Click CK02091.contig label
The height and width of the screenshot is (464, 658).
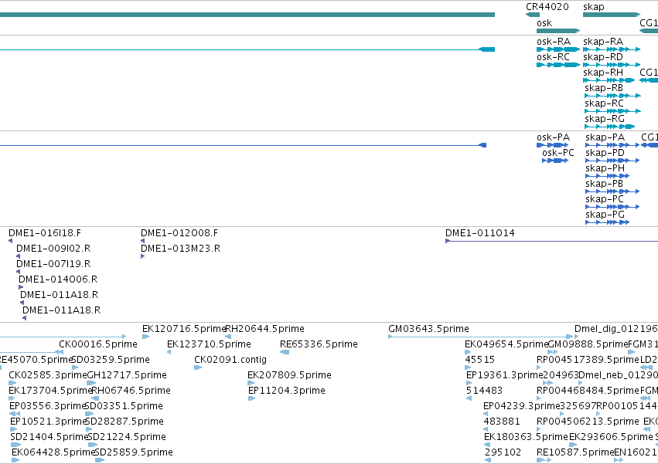coord(230,360)
